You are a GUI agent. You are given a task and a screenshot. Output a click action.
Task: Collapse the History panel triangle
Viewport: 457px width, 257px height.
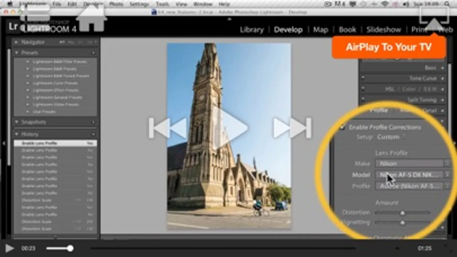(17, 134)
